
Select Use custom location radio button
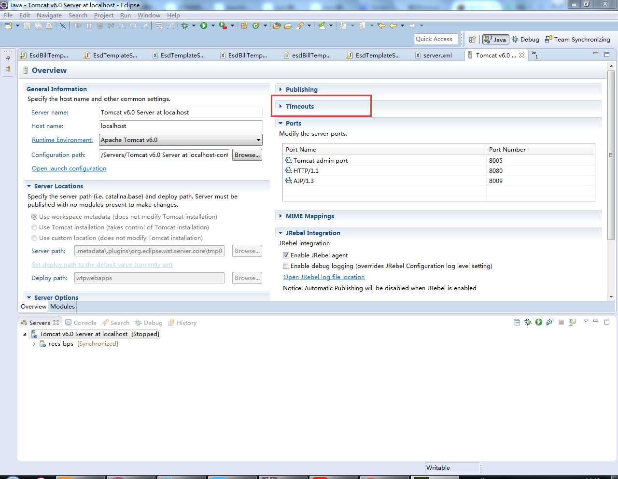(x=34, y=238)
